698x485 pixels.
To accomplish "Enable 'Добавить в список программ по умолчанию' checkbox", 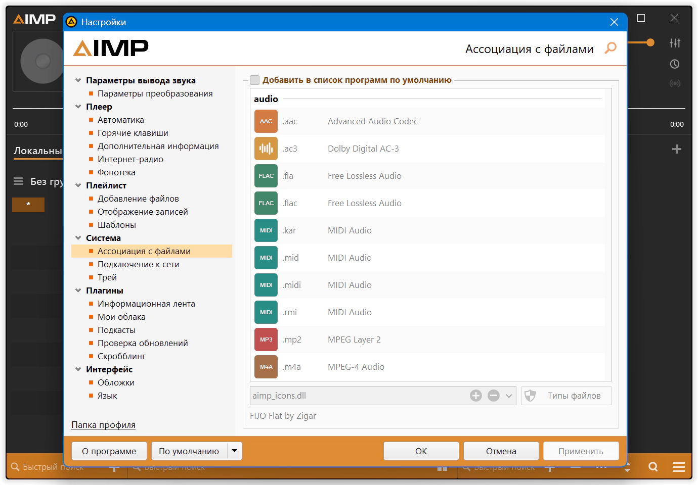I will click(x=255, y=80).
